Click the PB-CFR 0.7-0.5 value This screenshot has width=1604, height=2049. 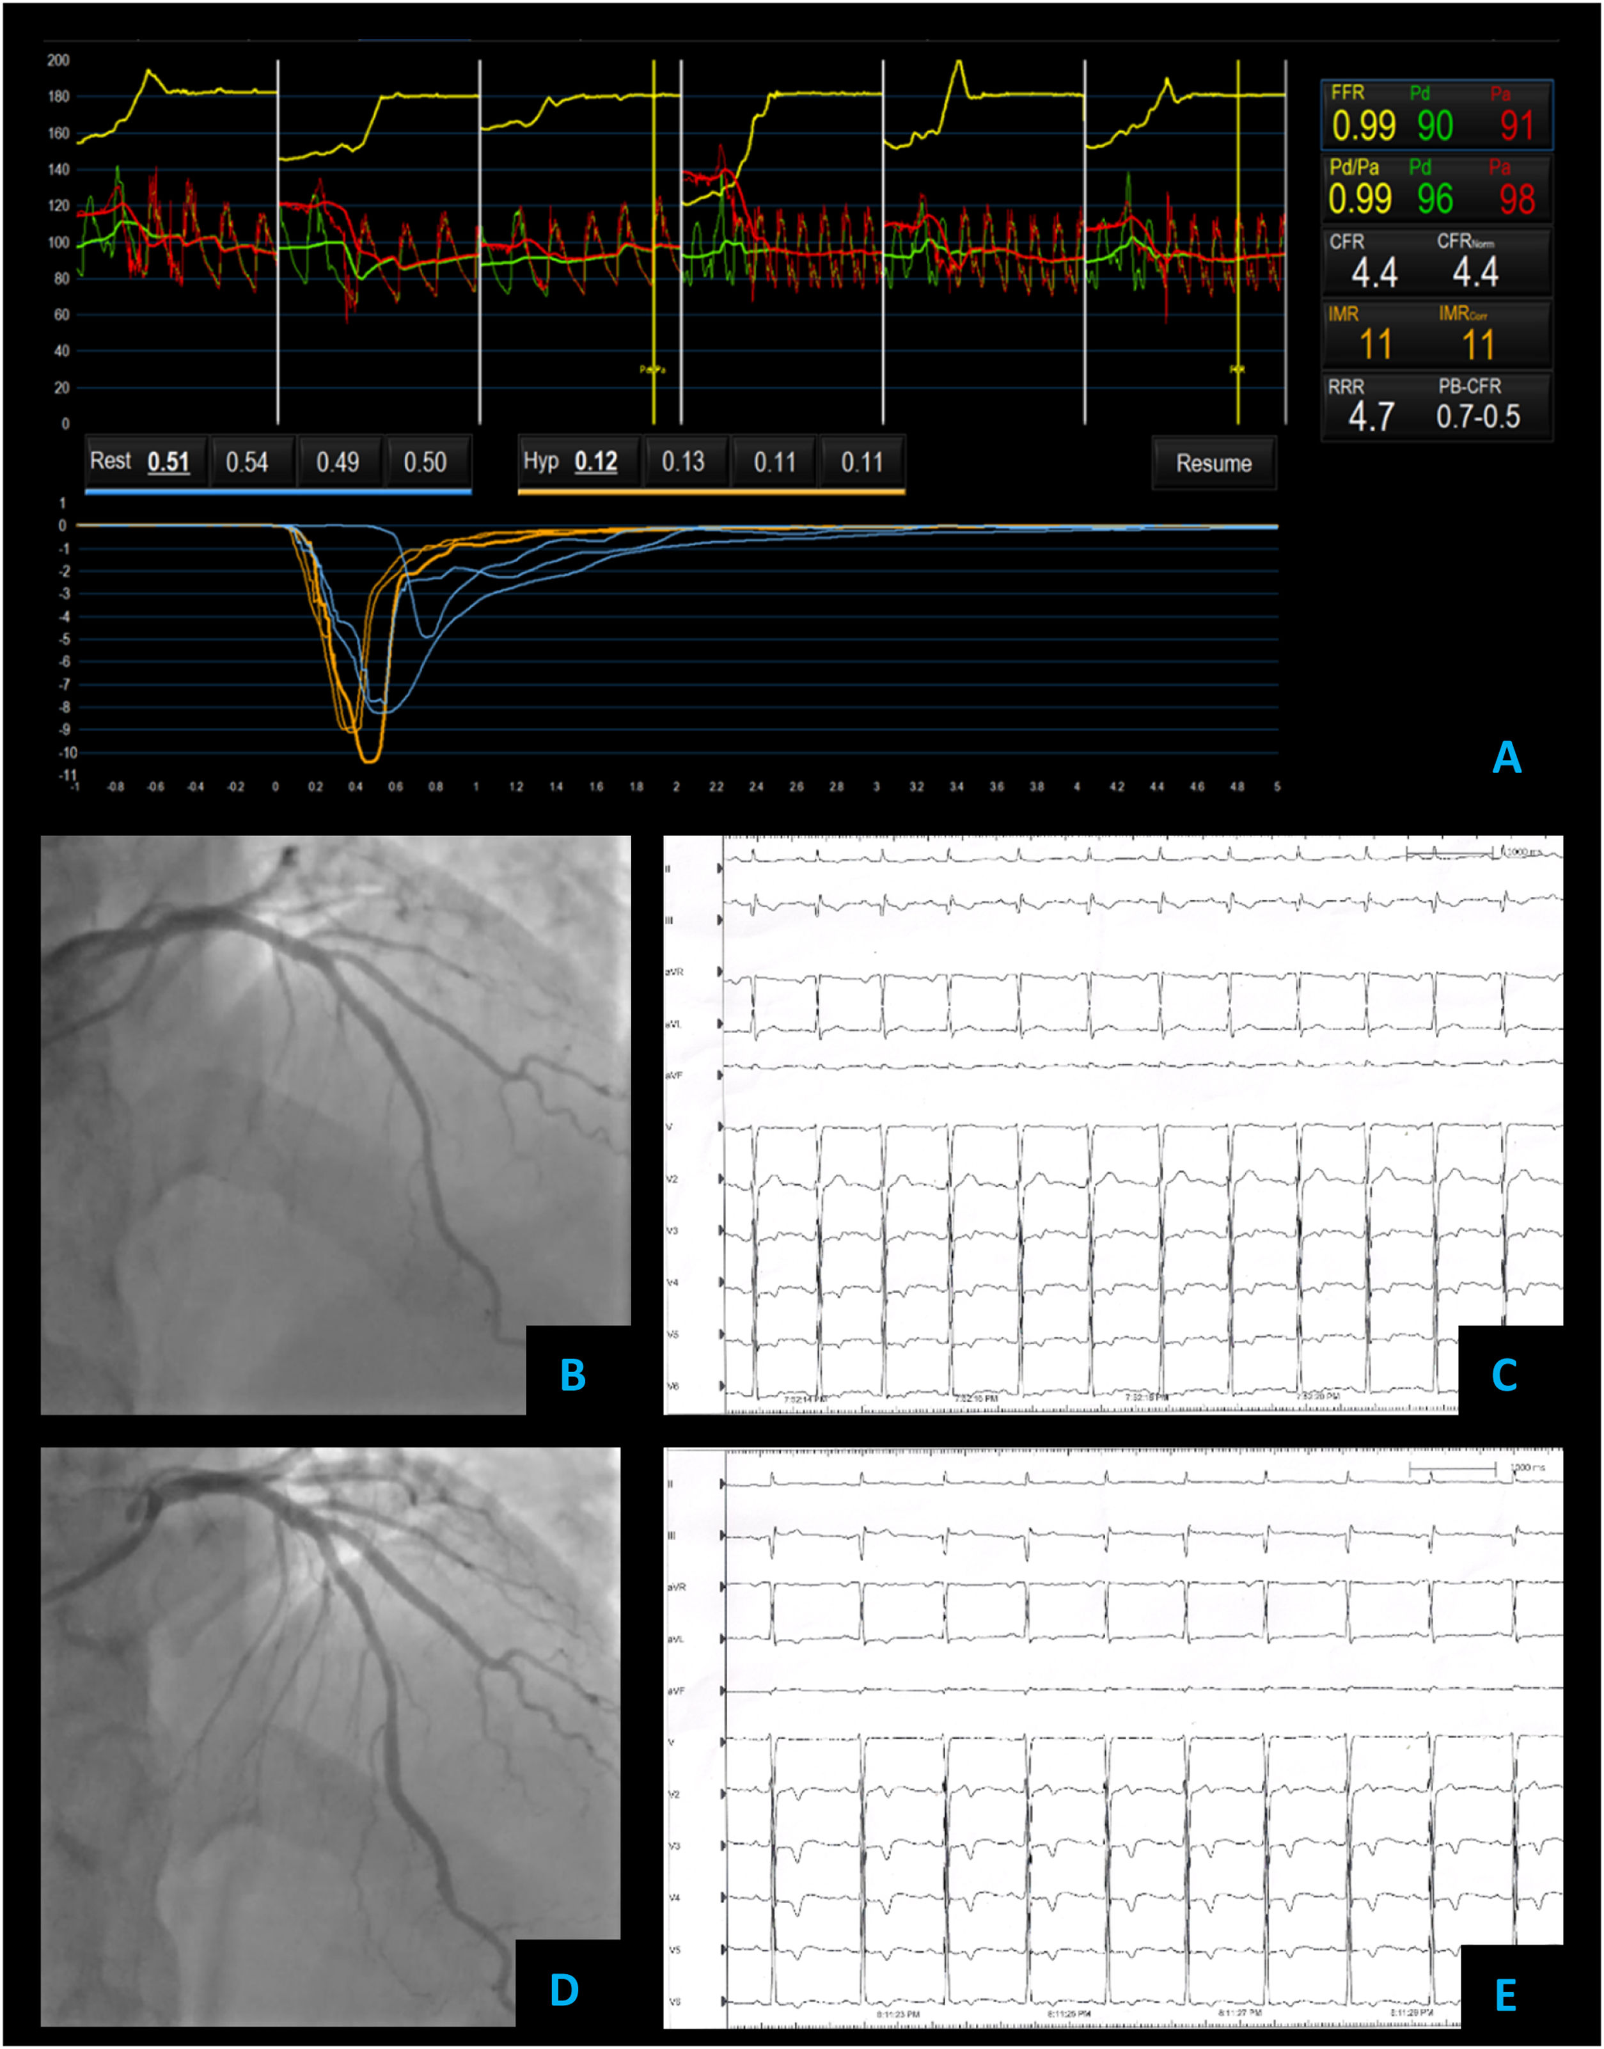[1477, 416]
